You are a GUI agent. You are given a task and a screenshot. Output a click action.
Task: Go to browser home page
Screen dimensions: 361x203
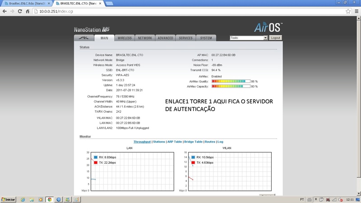[28, 11]
